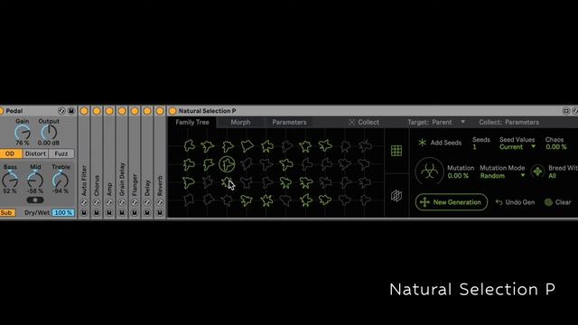Toggle Chorus device activator
578x325 pixels.
(97, 111)
